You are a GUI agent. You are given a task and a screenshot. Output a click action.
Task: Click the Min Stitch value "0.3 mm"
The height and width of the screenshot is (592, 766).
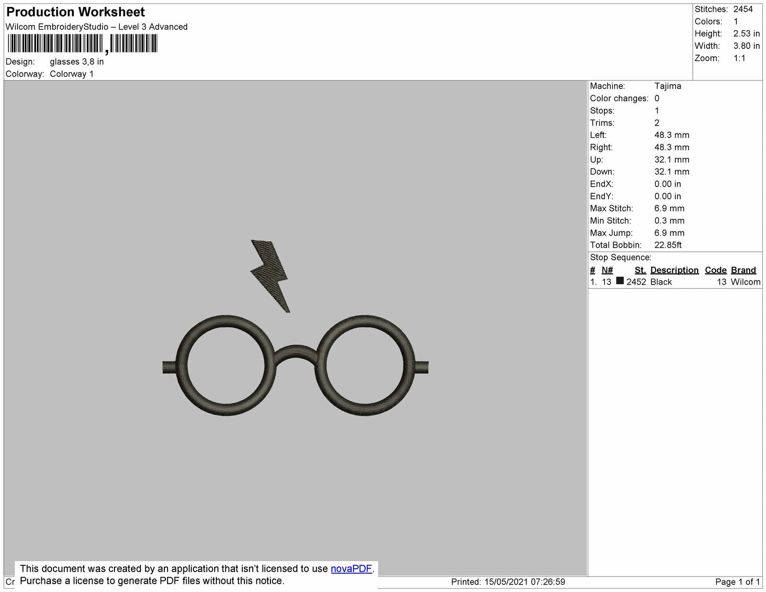670,221
